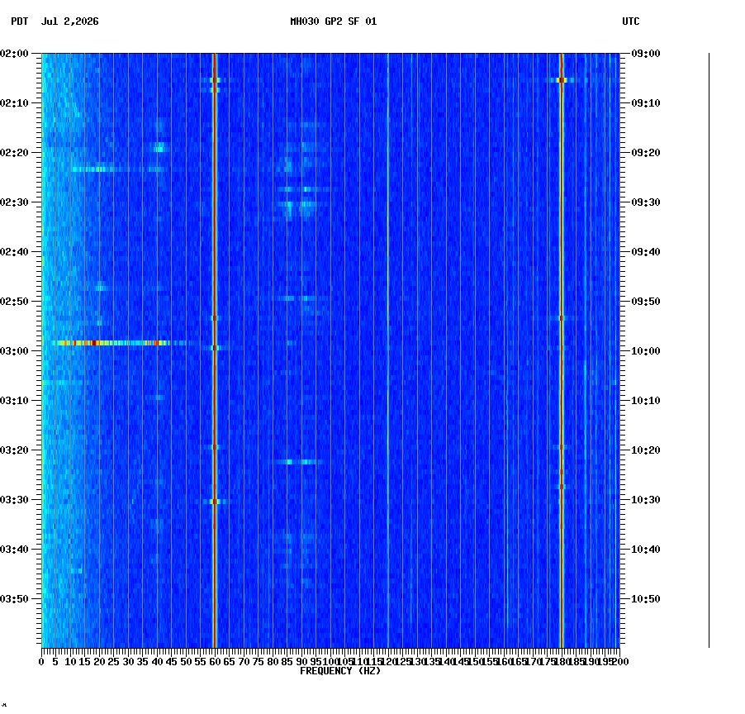
Task: Click the 200 Hz frequency axis label
Action: 619,662
